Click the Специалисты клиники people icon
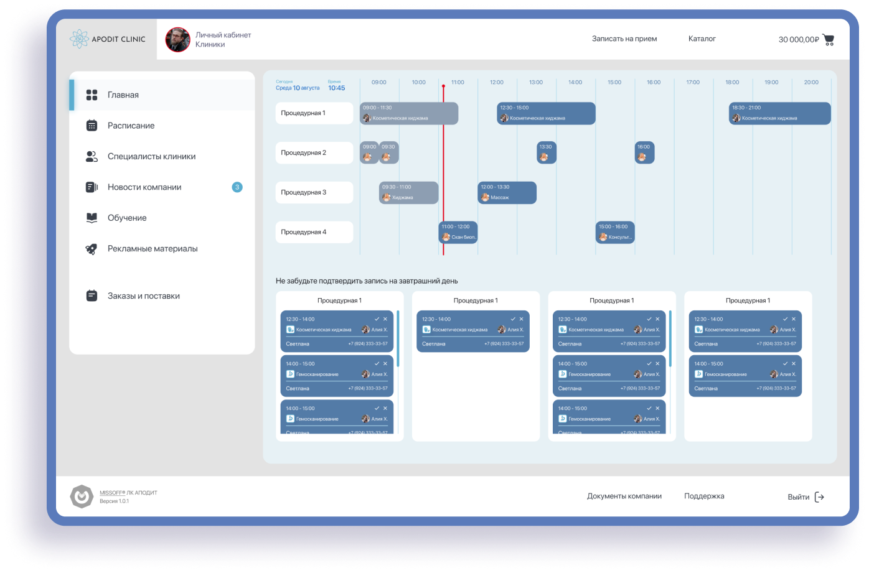Image resolution: width=869 pixels, height=573 pixels. click(92, 157)
